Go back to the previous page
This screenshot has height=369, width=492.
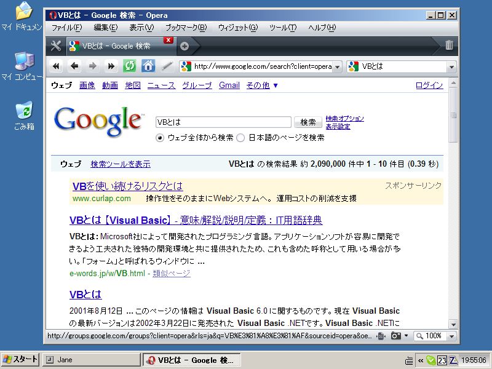click(x=74, y=66)
